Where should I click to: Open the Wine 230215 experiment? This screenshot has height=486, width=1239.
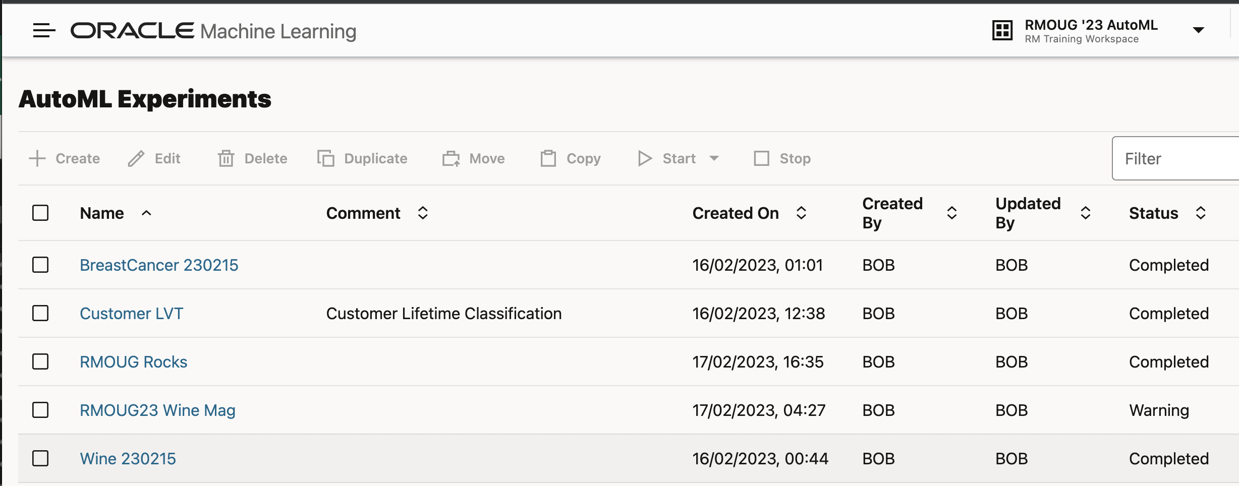127,458
